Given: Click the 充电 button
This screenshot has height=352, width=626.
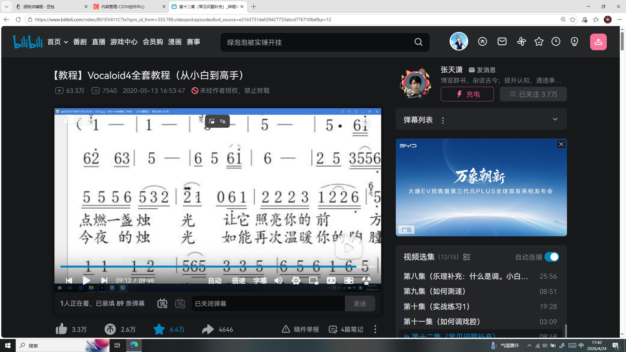Looking at the screenshot, I should 467,94.
